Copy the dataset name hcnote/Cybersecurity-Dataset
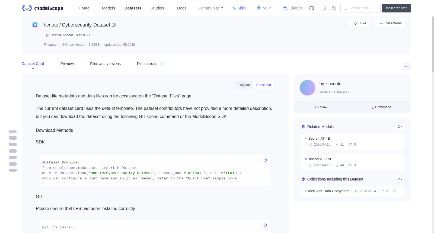 coord(114,25)
